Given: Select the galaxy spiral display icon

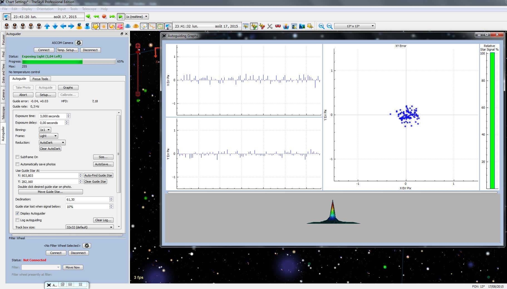Looking at the screenshot, I should point(112,26).
